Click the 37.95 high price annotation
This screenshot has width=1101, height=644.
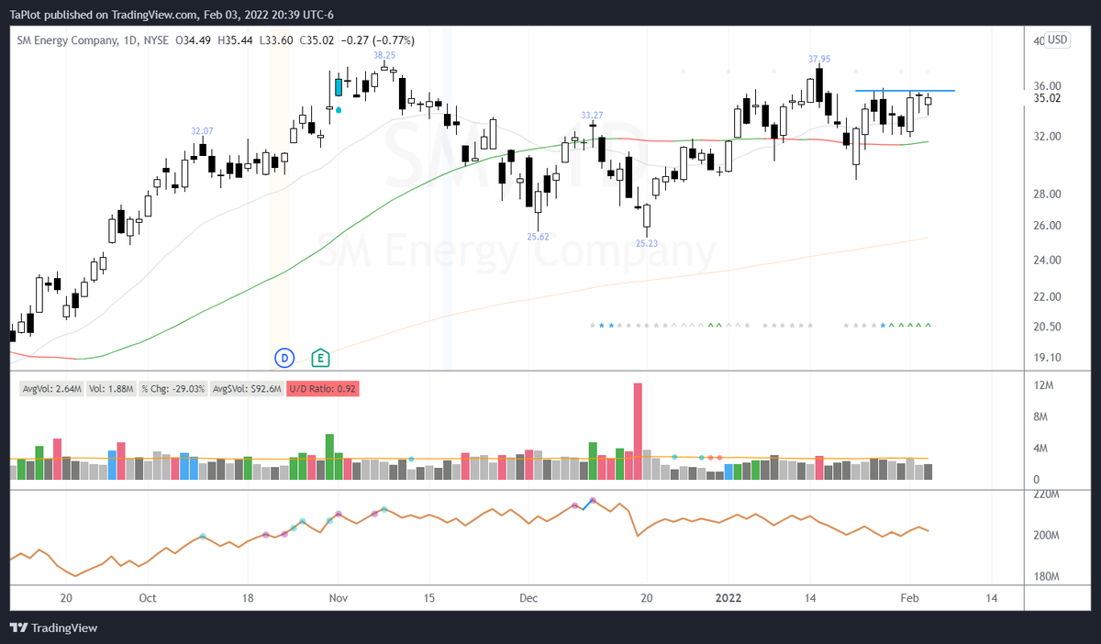tap(819, 59)
